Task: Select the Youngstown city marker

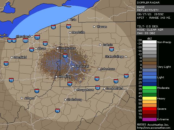Action: (x=58, y=48)
